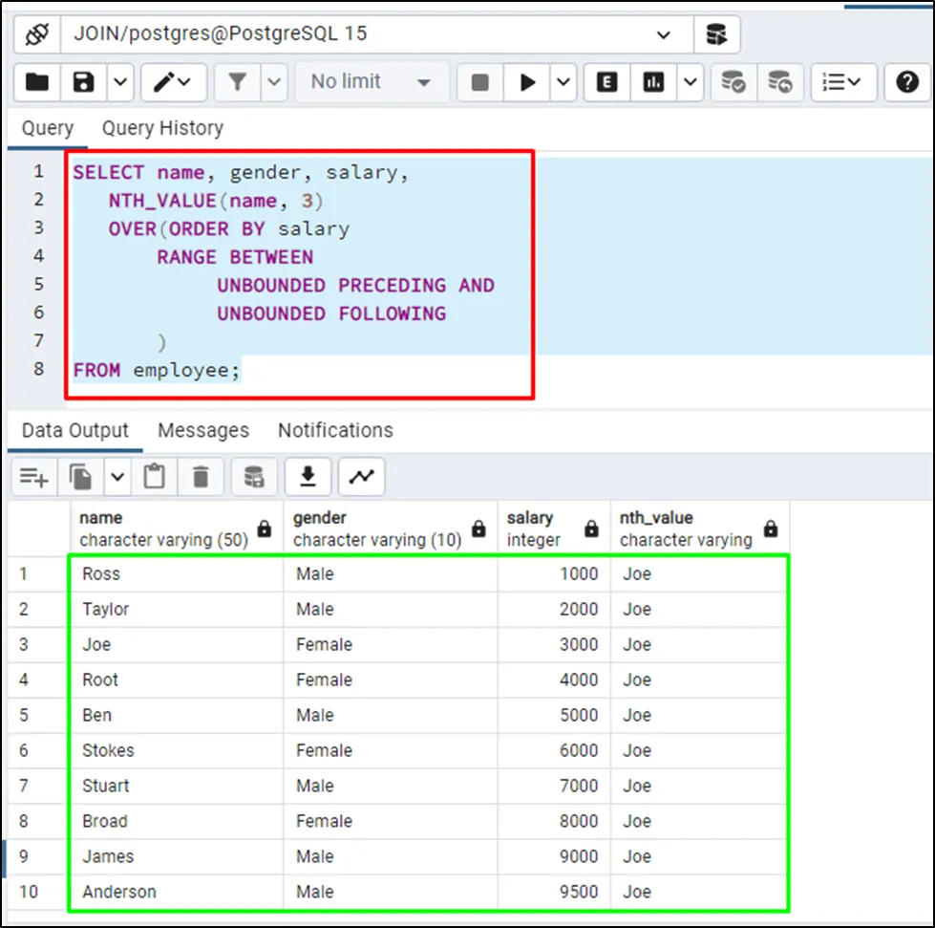Expand the connection JOIN/postgres dropdown

click(663, 34)
